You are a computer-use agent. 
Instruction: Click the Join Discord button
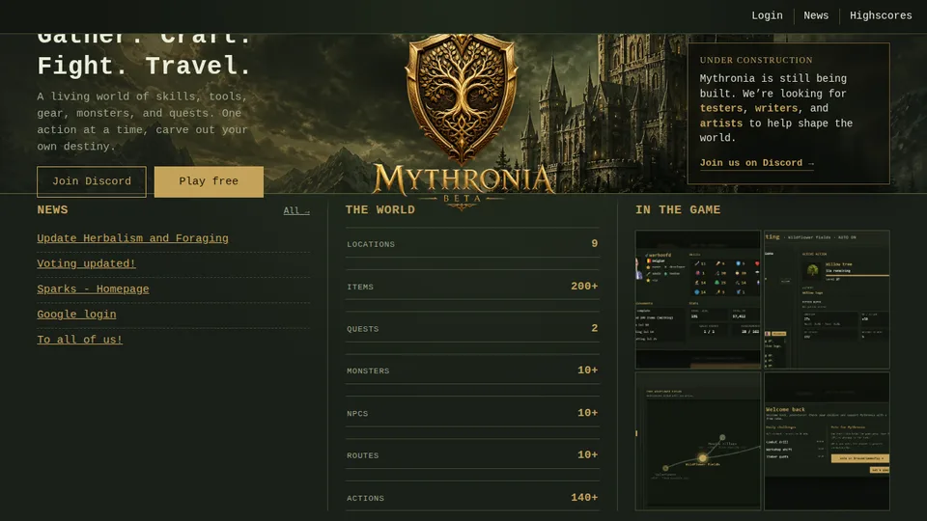click(92, 181)
